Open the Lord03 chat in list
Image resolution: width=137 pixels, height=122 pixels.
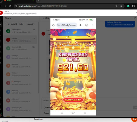(x=21, y=40)
